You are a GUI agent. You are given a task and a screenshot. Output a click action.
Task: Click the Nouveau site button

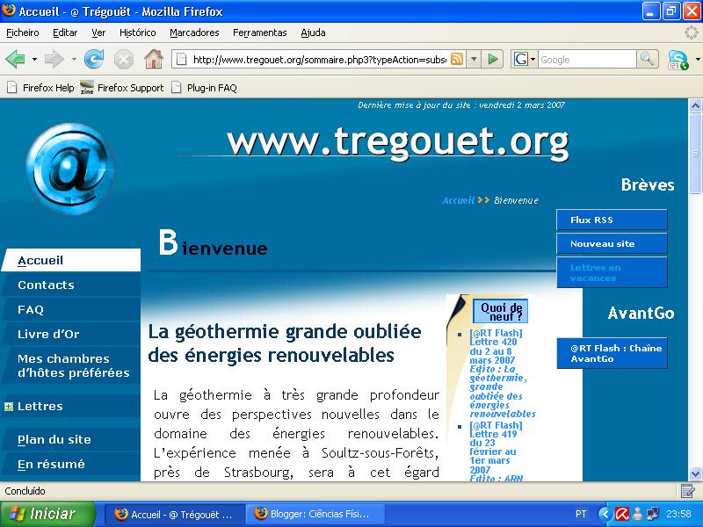coord(611,243)
